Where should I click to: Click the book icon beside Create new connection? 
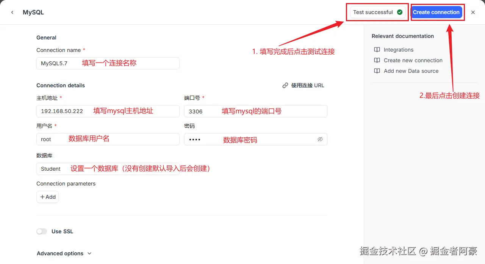(377, 60)
